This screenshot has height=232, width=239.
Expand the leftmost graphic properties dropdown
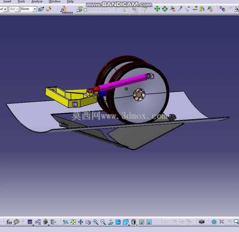click(5, 9)
